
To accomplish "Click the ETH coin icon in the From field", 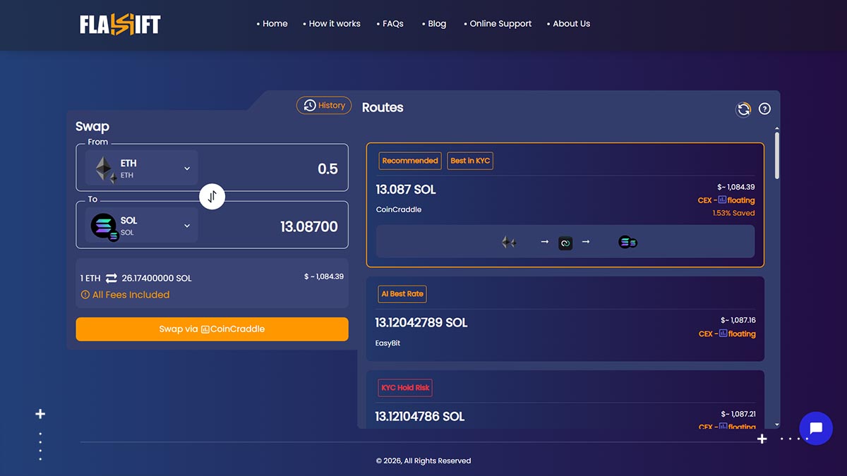I will tap(104, 168).
